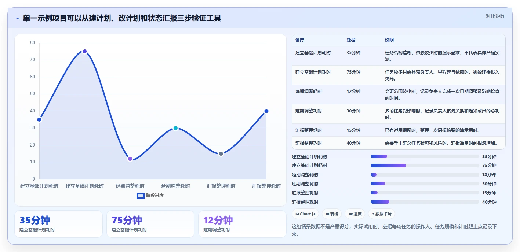The image size is (520, 252).
Task: Click the blue icon before the page title
Action: [x=17, y=18]
